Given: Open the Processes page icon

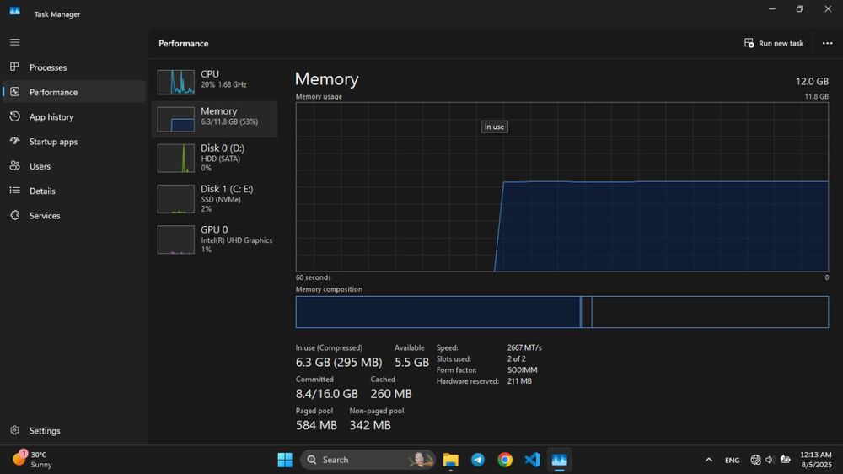Looking at the screenshot, I should click(14, 67).
